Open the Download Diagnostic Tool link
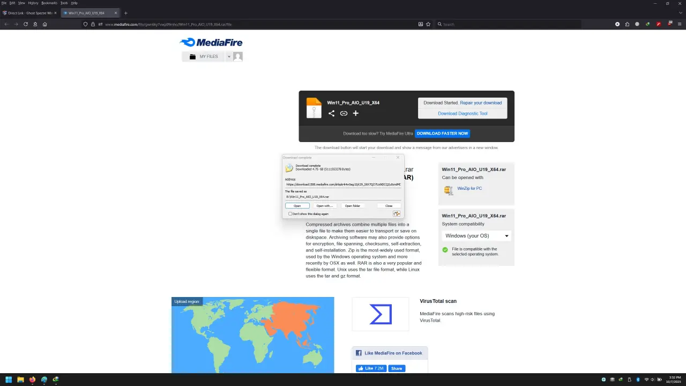This screenshot has height=386, width=686. (x=463, y=114)
